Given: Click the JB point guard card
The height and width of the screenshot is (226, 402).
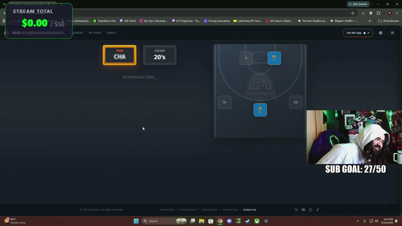Looking at the screenshot, I should tap(260, 110).
